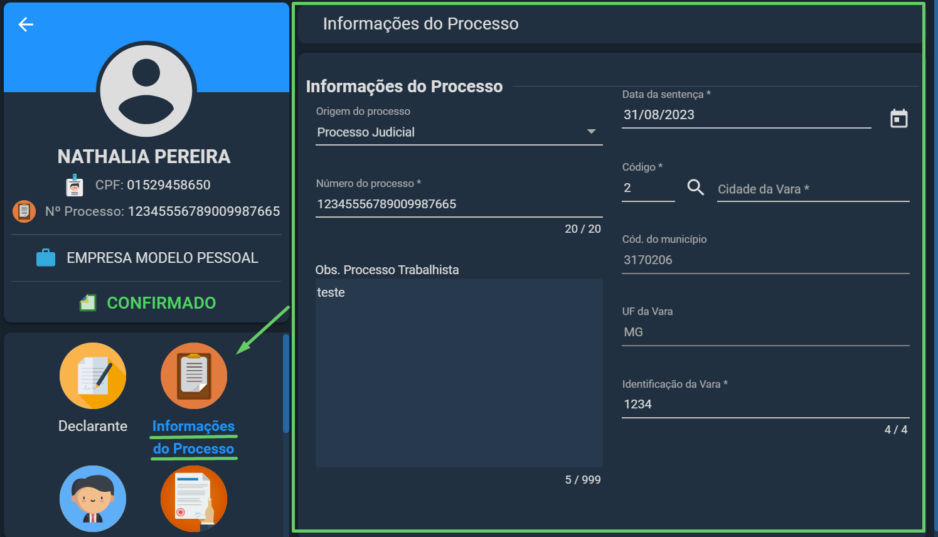Click the Cód. do município field
938x537 pixels.
(765, 260)
